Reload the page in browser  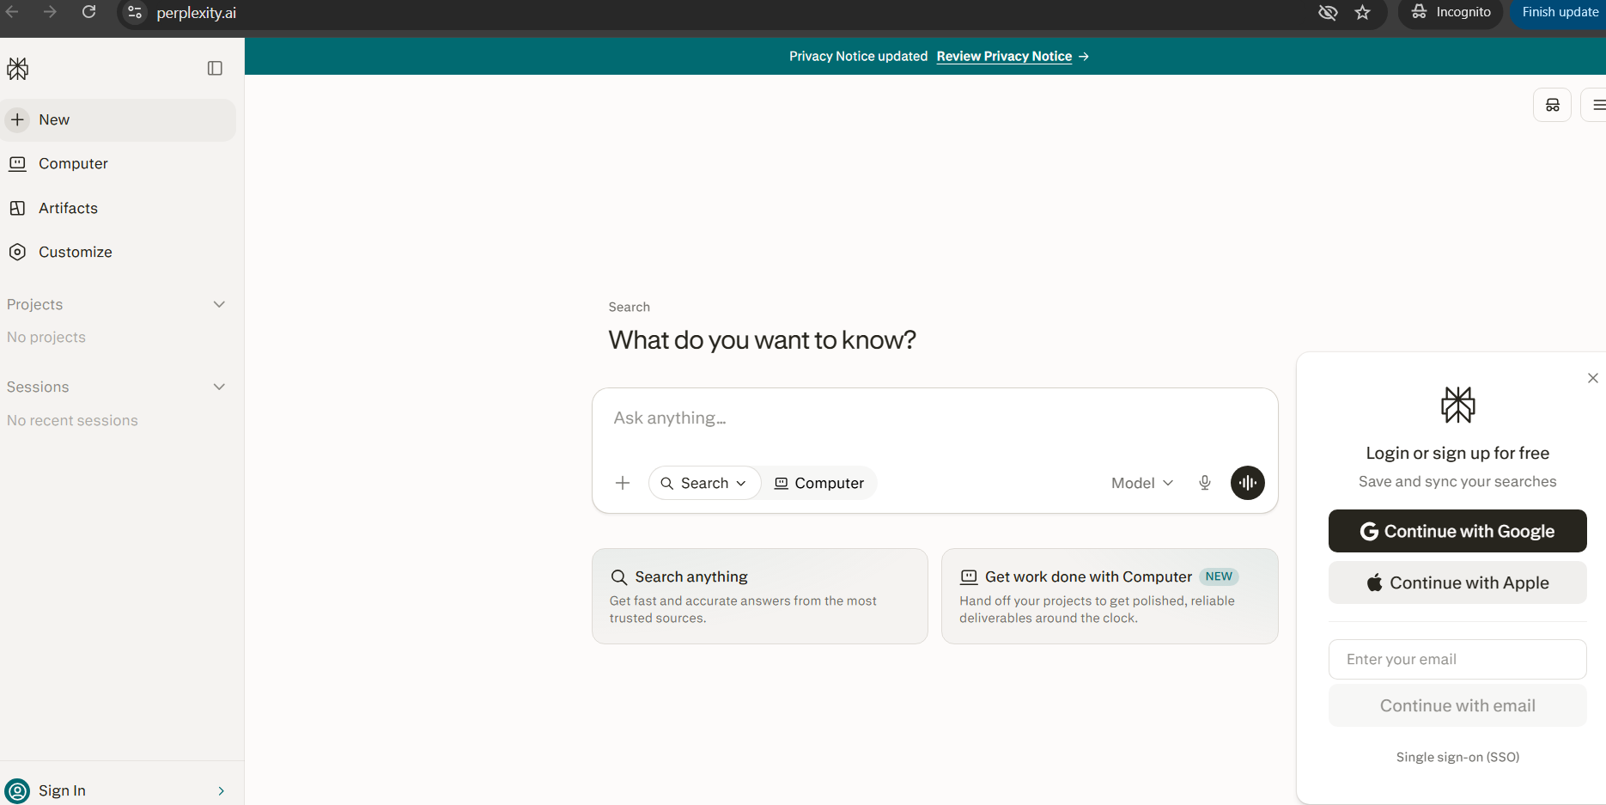pyautogui.click(x=88, y=12)
